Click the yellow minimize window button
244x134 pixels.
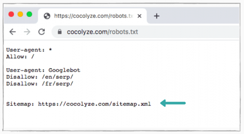coord(20,14)
